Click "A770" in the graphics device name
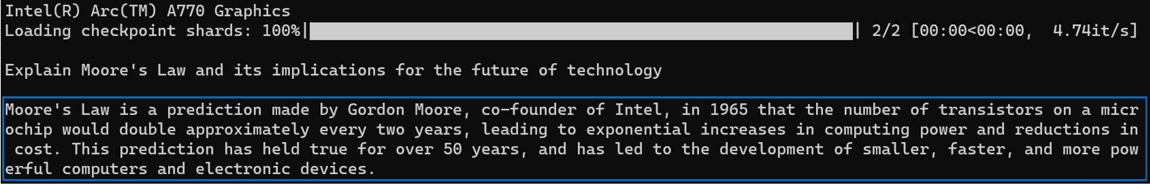 point(185,11)
